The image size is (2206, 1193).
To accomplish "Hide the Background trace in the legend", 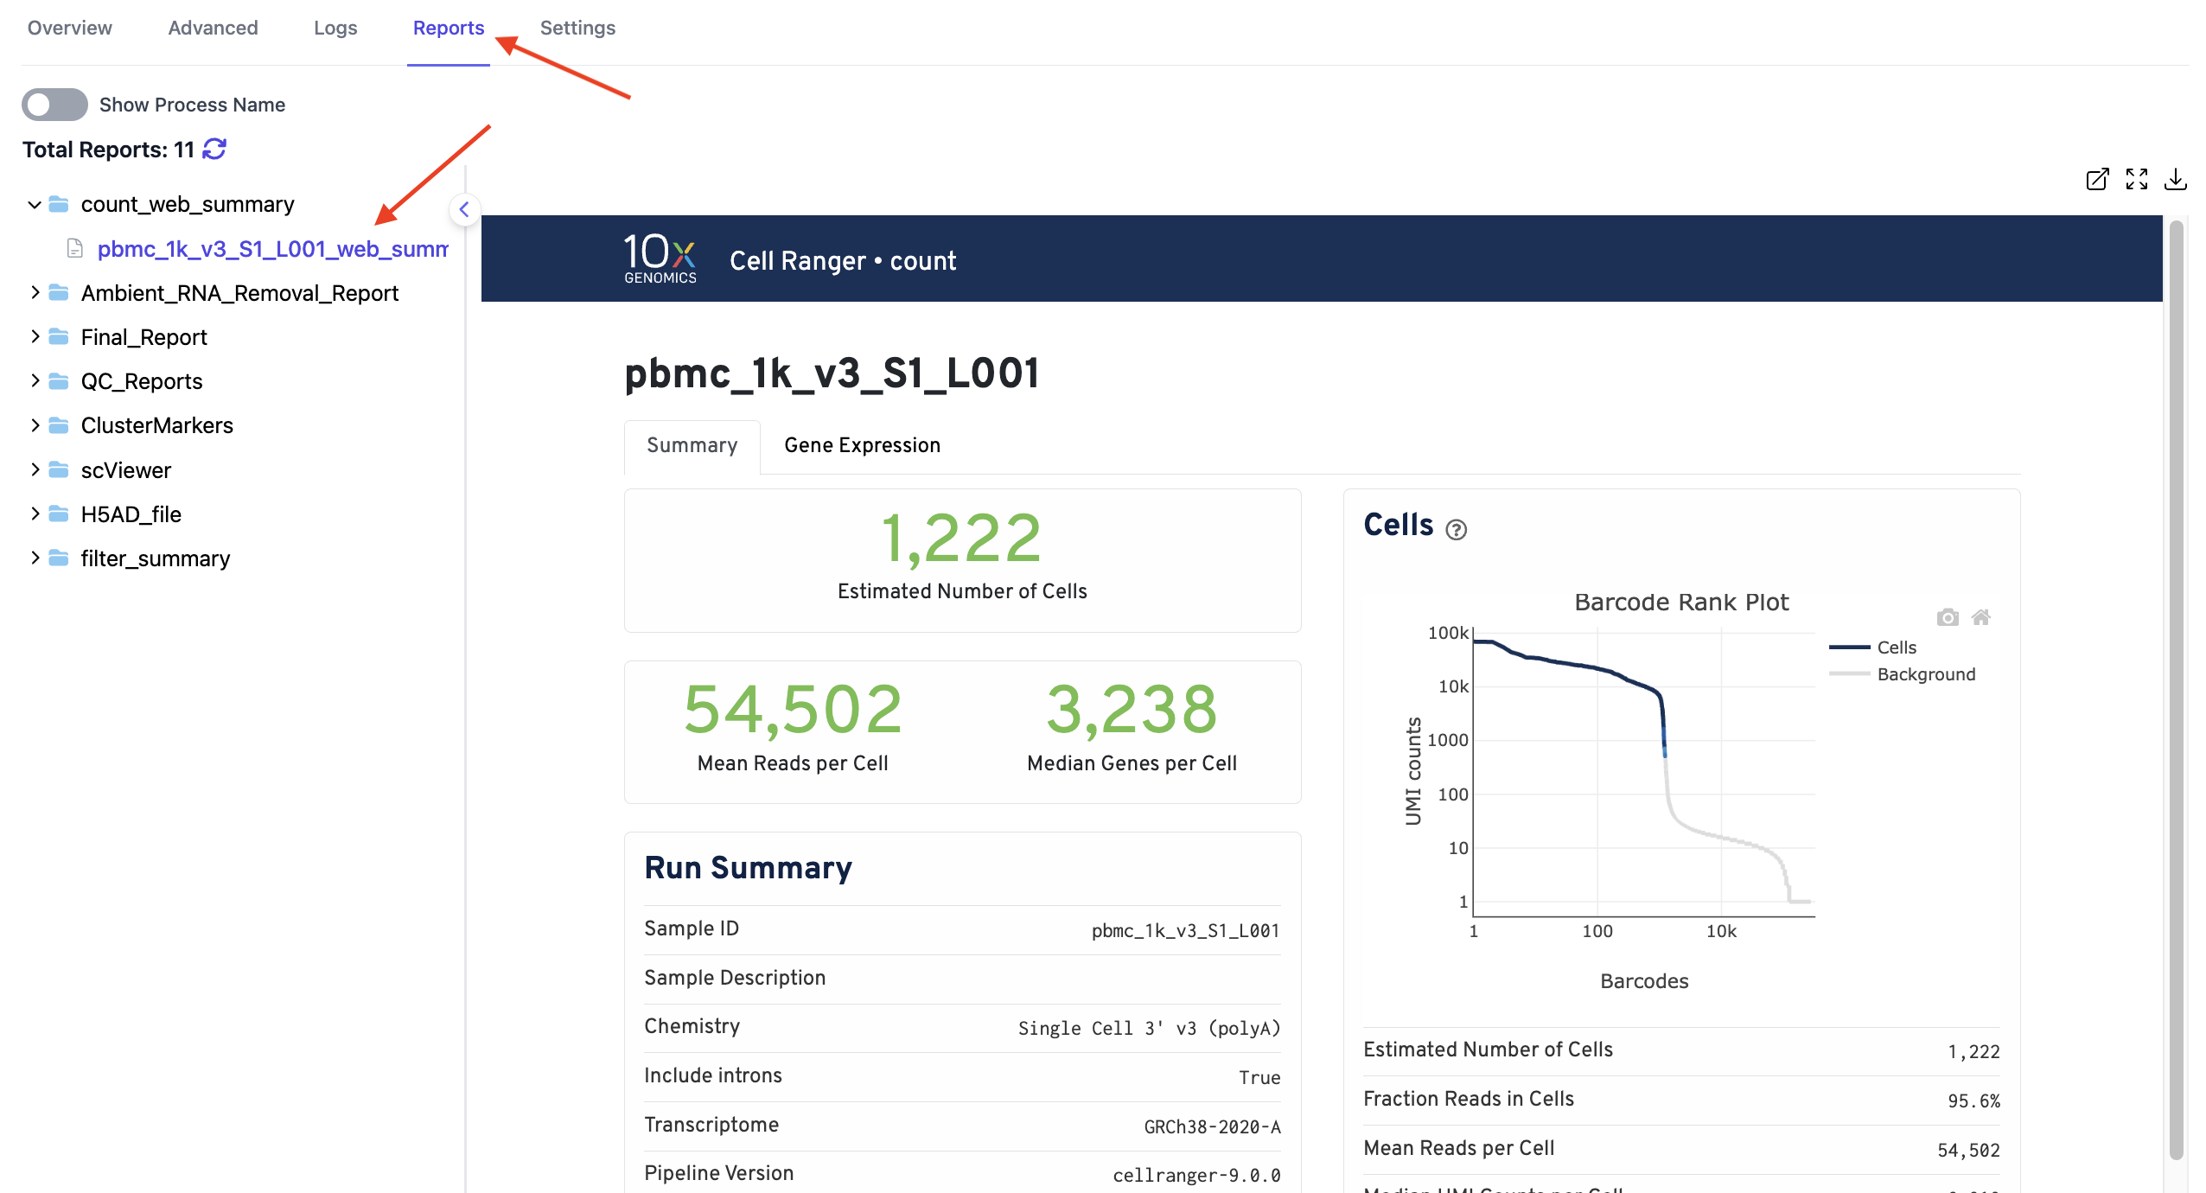I will coord(1926,674).
